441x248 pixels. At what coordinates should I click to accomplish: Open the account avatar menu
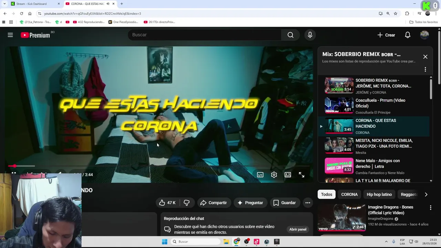point(424,35)
